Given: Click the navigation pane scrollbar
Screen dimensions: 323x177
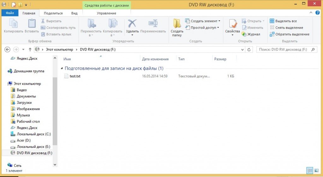Looking at the screenshot, I should [x=55, y=111].
